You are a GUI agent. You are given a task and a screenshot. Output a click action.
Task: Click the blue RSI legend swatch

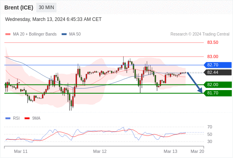[x=8, y=118]
